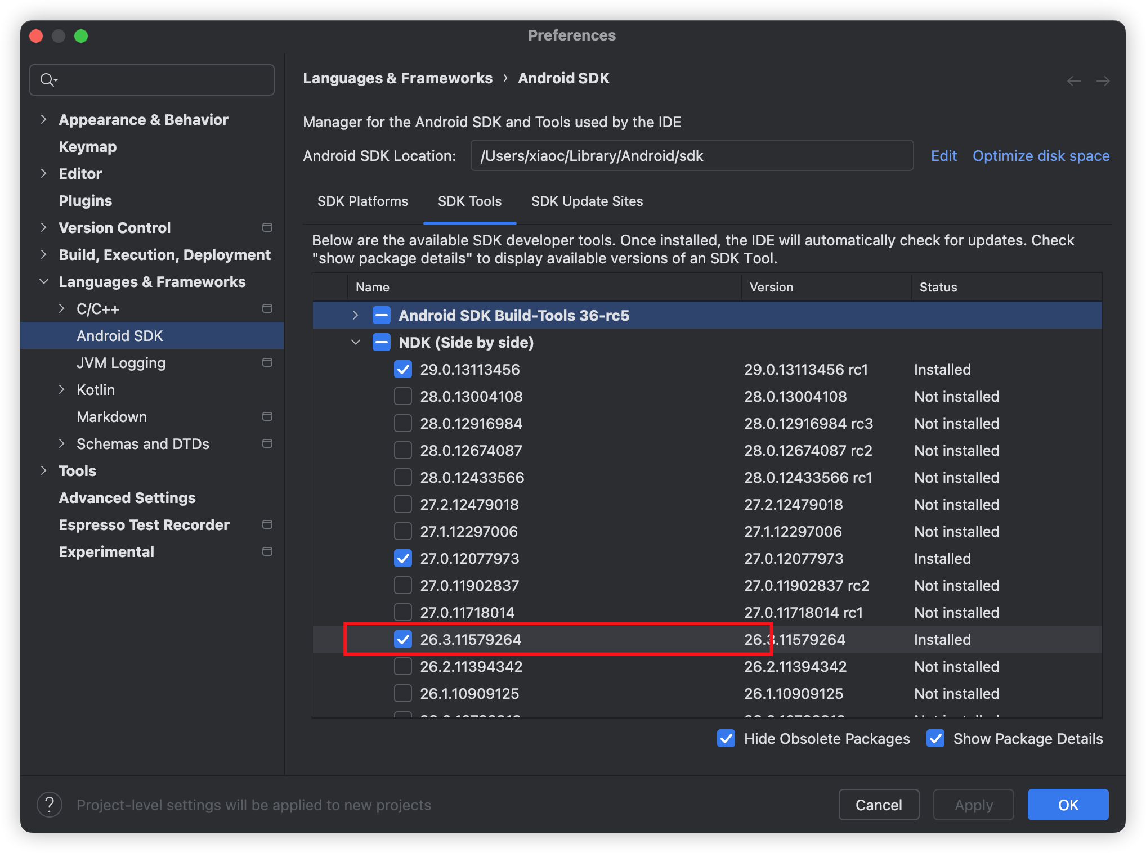
Task: Expand Appearance & Behavior section
Action: 43,119
